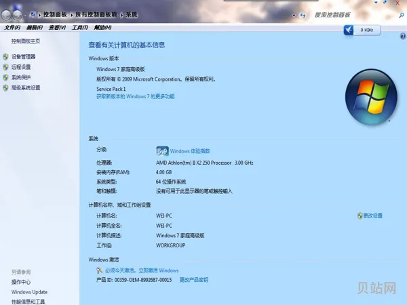Open the 文件(F) menu
407x305 pixels.
[12, 28]
